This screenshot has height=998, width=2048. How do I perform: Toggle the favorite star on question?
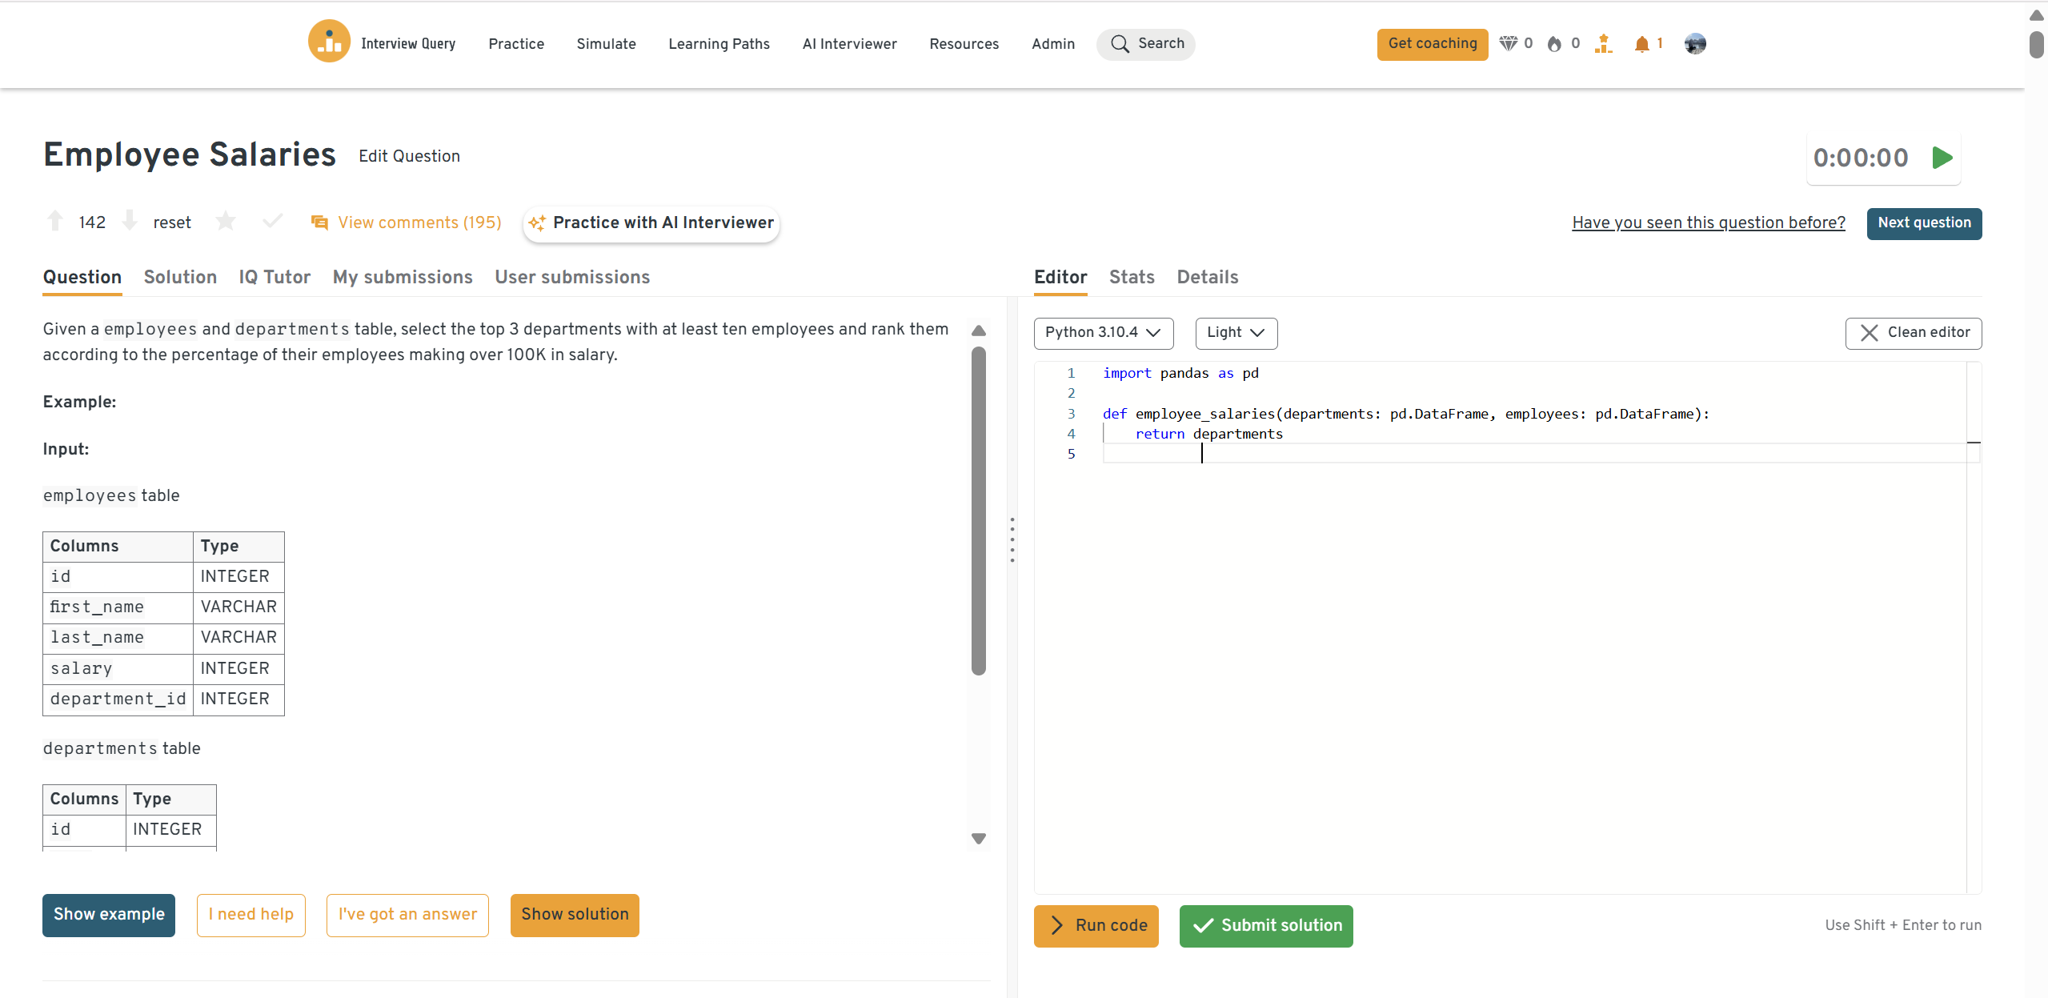[x=226, y=221]
